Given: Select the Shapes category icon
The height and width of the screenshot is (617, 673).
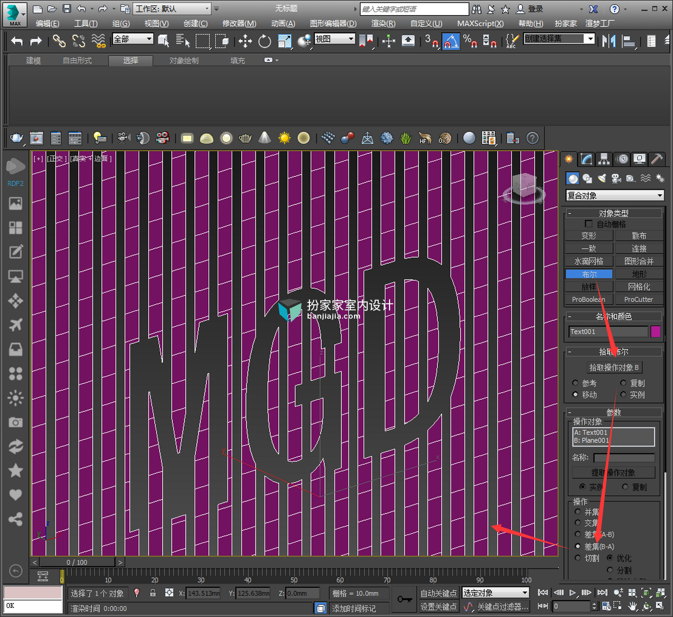Looking at the screenshot, I should [587, 178].
